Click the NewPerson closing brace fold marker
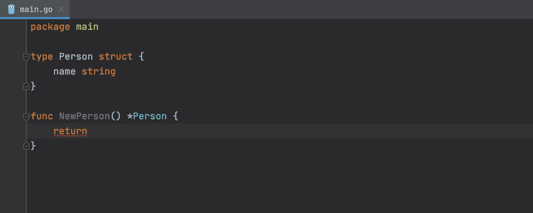533x213 pixels. (x=26, y=146)
